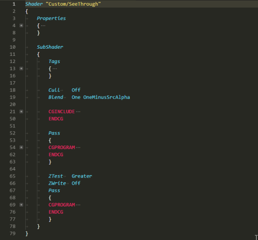Unfold the ellipsis after Tags opening brace
The image size is (258, 240).
[x=55, y=69]
